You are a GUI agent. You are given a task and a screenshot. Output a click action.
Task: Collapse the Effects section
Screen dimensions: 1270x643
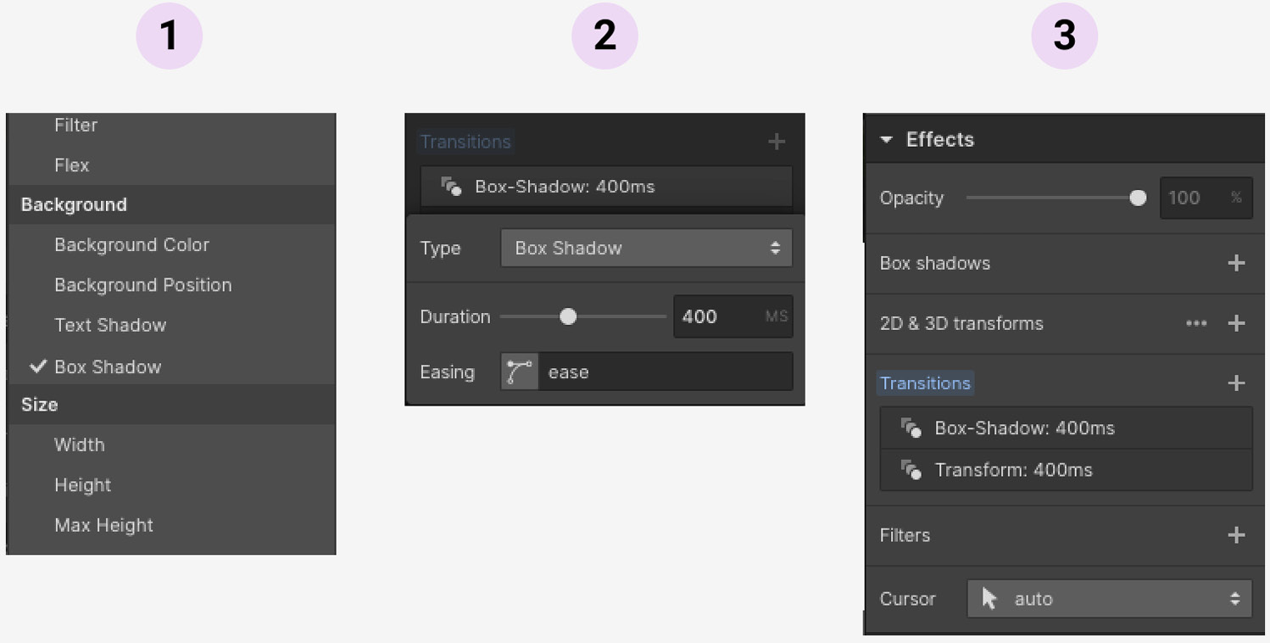click(x=888, y=139)
